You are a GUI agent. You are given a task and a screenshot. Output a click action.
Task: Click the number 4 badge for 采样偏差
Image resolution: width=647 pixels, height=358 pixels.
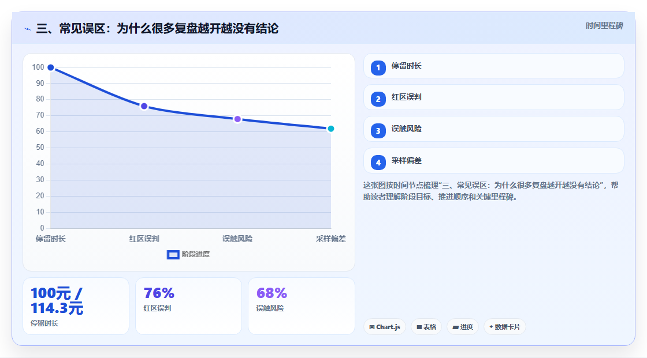click(378, 163)
